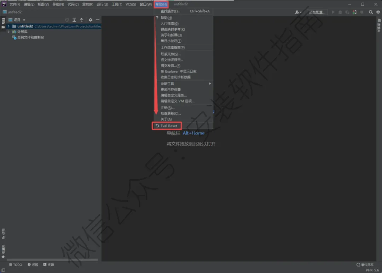Viewport: 382px width, 273px height.
Task: Open the 重构(R) menu
Action: tap(87, 4)
